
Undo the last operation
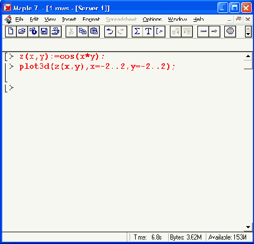110,31
